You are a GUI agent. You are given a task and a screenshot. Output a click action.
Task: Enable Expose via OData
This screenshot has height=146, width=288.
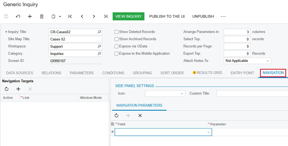click(x=116, y=46)
